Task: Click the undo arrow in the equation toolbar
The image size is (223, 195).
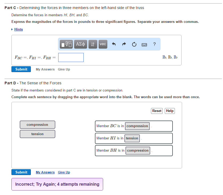Action: coord(114,44)
